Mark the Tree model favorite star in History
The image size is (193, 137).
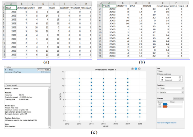click(x=7, y=70)
